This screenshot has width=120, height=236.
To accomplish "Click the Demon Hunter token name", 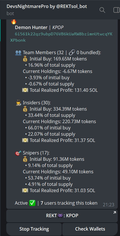I will pyautogui.click(x=31, y=28).
